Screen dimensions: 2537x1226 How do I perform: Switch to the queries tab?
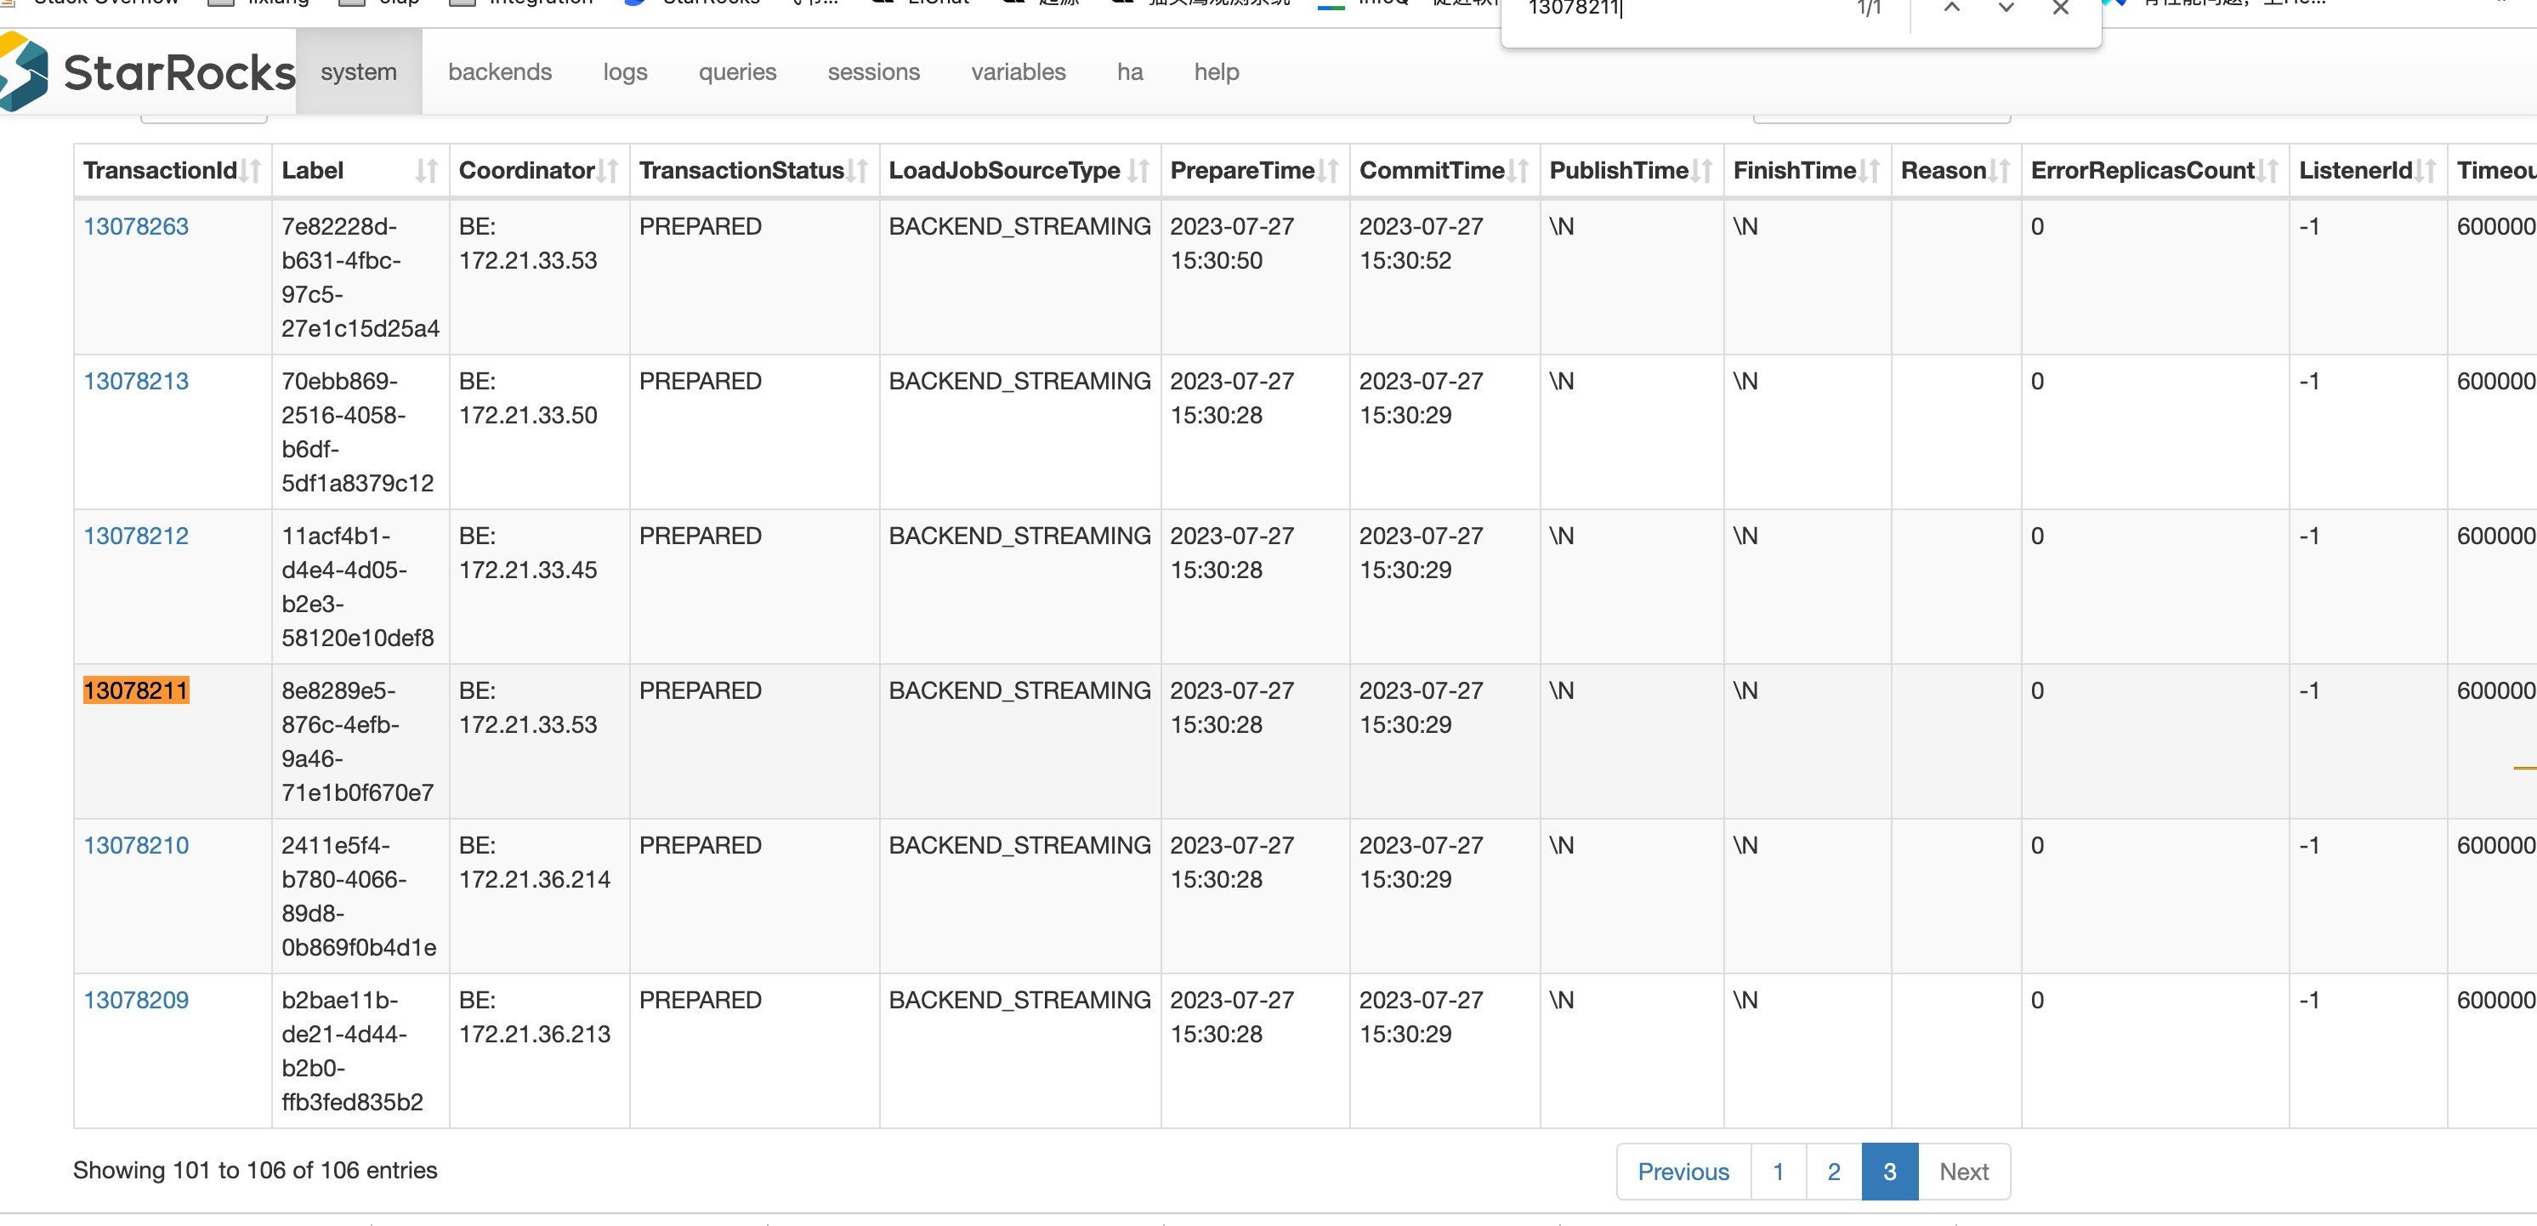click(x=736, y=72)
